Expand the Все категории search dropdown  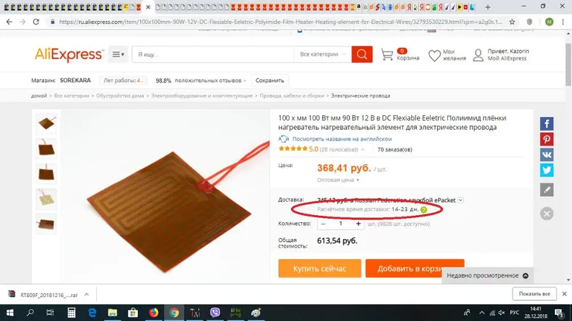(323, 54)
